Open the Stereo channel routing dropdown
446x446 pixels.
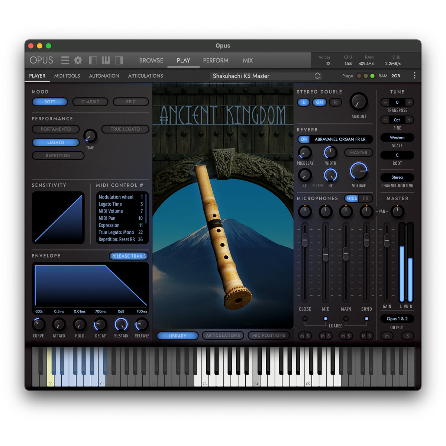pyautogui.click(x=397, y=177)
